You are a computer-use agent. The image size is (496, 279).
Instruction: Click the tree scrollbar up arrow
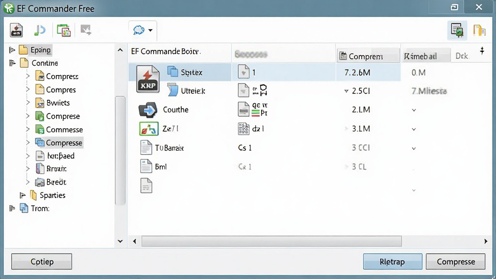[x=120, y=50]
